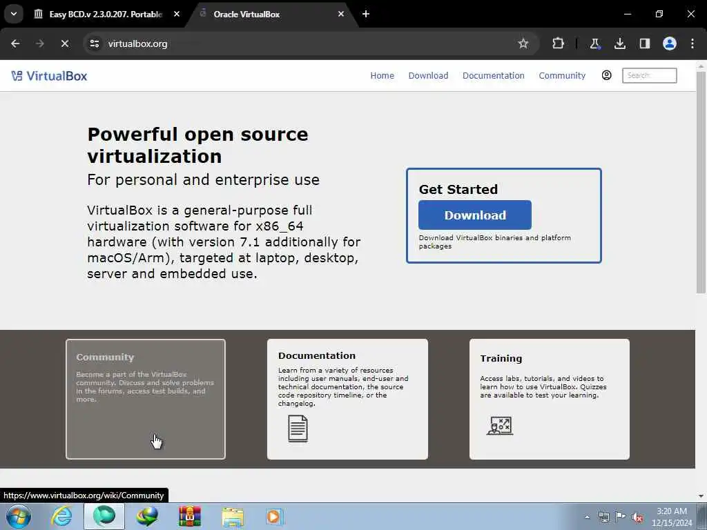Image resolution: width=707 pixels, height=530 pixels.
Task: Open the Documentation card heading
Action: pos(316,355)
